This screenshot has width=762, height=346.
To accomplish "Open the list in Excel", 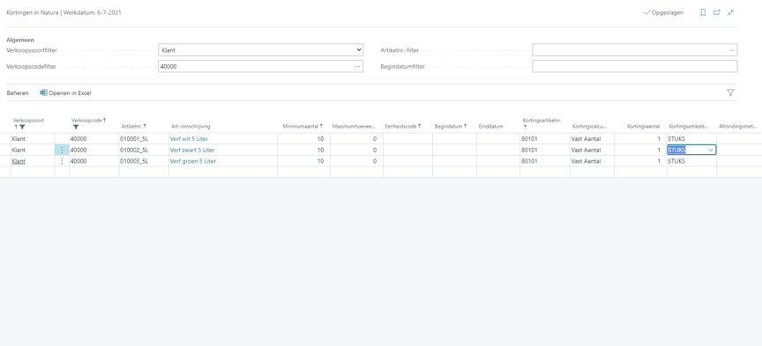I will tap(65, 92).
